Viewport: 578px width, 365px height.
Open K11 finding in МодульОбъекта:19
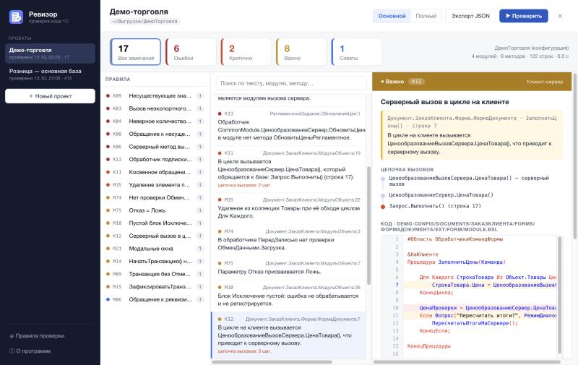[x=288, y=169]
